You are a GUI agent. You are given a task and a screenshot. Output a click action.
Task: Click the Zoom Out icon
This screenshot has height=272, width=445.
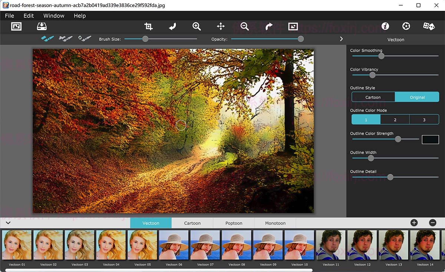tap(244, 26)
